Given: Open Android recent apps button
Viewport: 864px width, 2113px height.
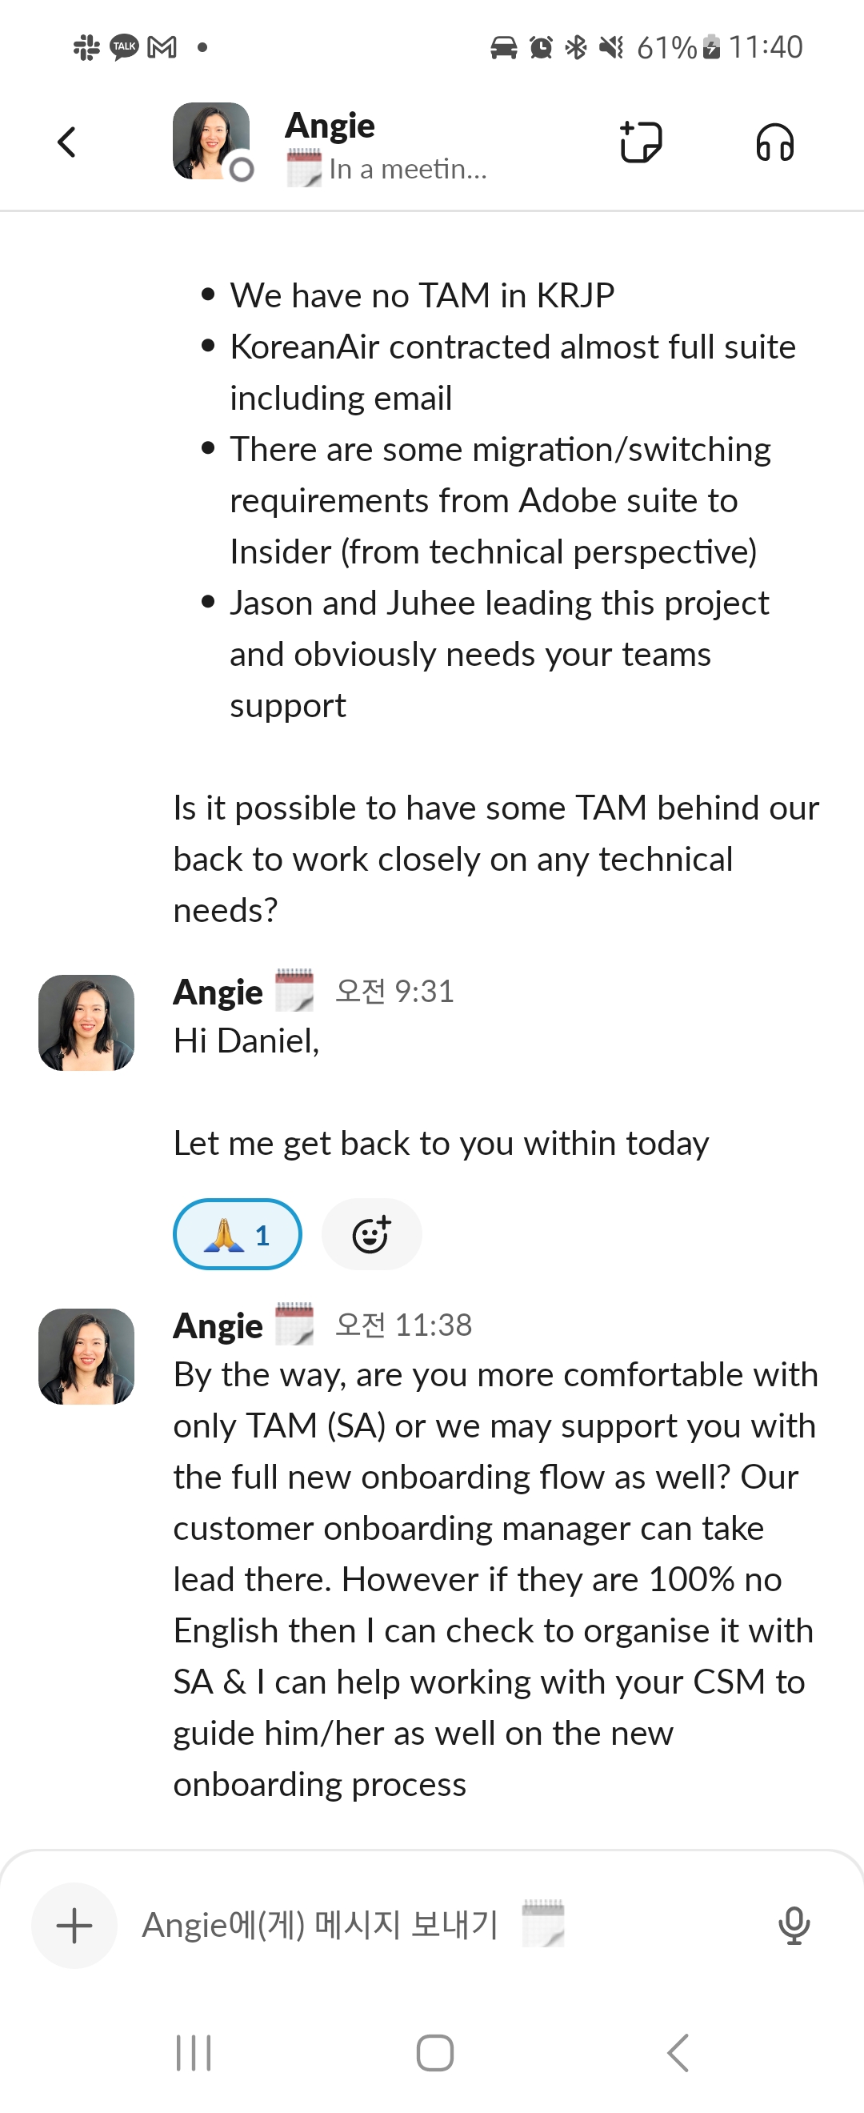Looking at the screenshot, I should [x=194, y=2052].
